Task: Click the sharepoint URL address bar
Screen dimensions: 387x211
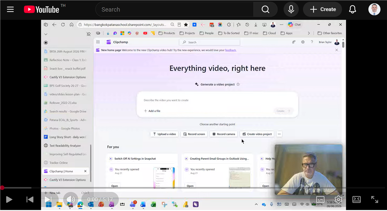Action: click(x=125, y=25)
